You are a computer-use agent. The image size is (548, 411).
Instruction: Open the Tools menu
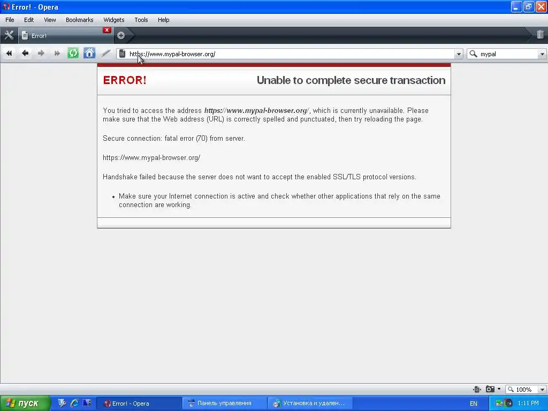tap(141, 20)
